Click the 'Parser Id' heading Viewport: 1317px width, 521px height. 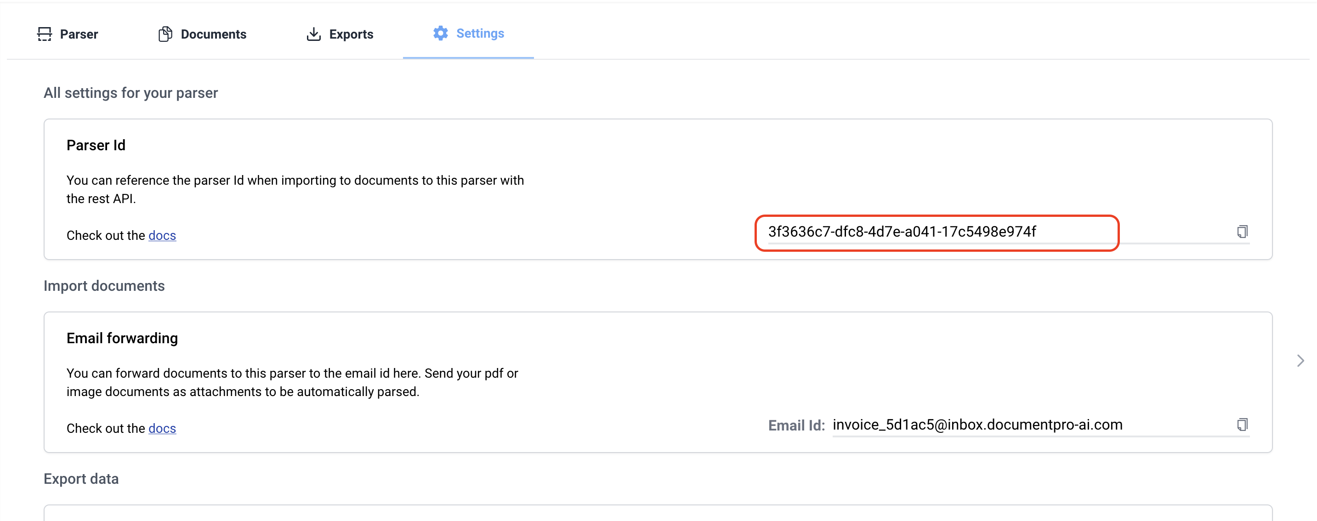pos(96,145)
